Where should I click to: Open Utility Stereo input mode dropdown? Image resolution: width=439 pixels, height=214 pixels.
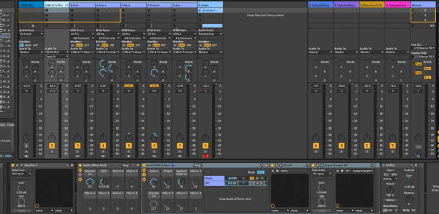(x=390, y=179)
